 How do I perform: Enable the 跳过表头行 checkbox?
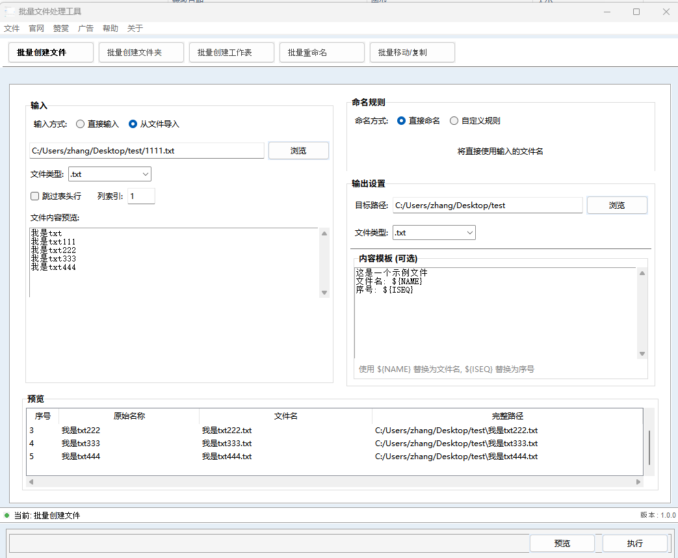click(x=35, y=196)
